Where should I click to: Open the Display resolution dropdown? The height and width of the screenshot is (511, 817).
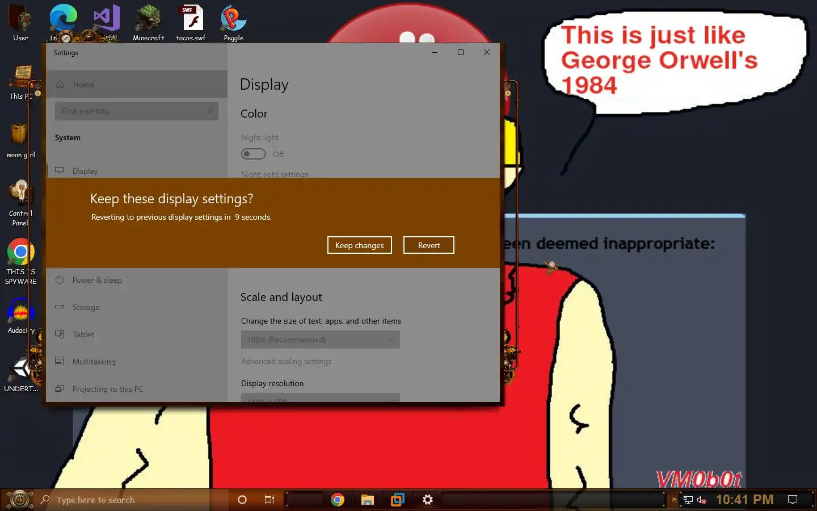[321, 397]
